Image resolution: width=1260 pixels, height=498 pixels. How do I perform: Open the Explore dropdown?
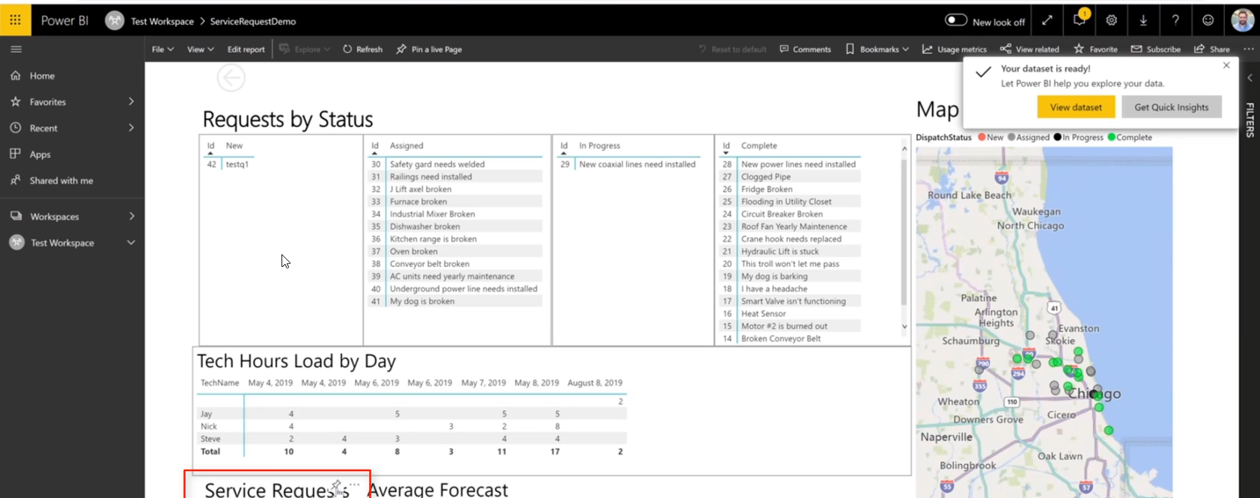point(305,49)
